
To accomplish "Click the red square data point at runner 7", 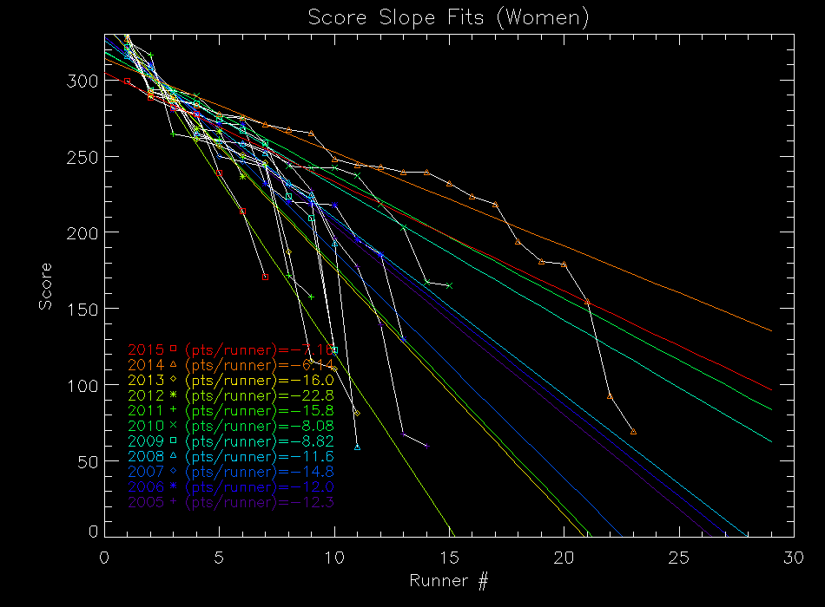I will point(265,277).
